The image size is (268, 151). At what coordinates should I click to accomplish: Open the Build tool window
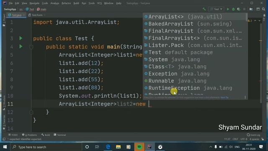click(46, 135)
